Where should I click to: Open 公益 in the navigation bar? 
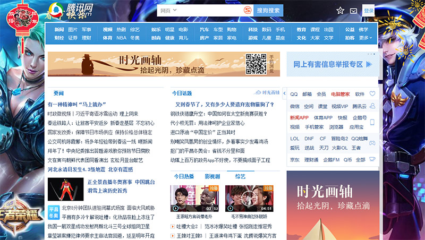click(350, 30)
